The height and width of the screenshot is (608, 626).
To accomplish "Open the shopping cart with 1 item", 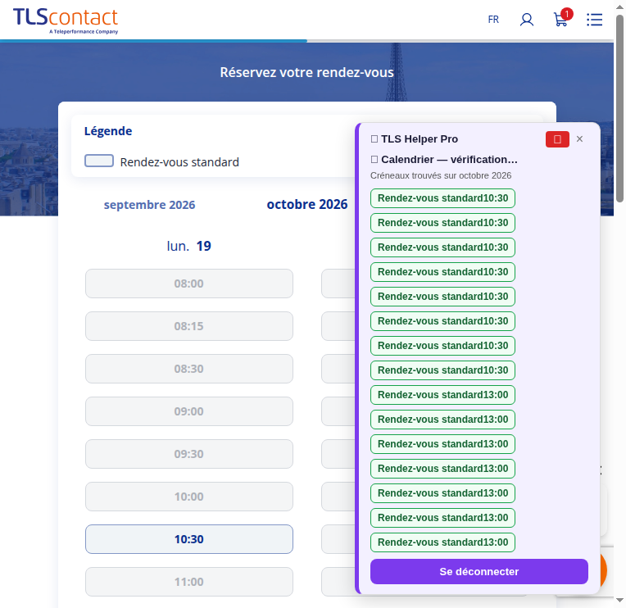I will [562, 18].
